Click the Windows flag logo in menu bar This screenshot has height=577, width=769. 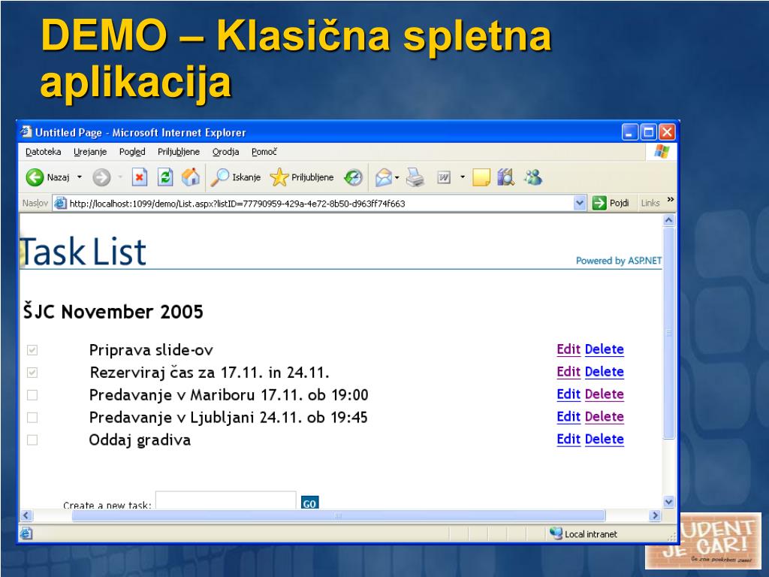click(662, 152)
